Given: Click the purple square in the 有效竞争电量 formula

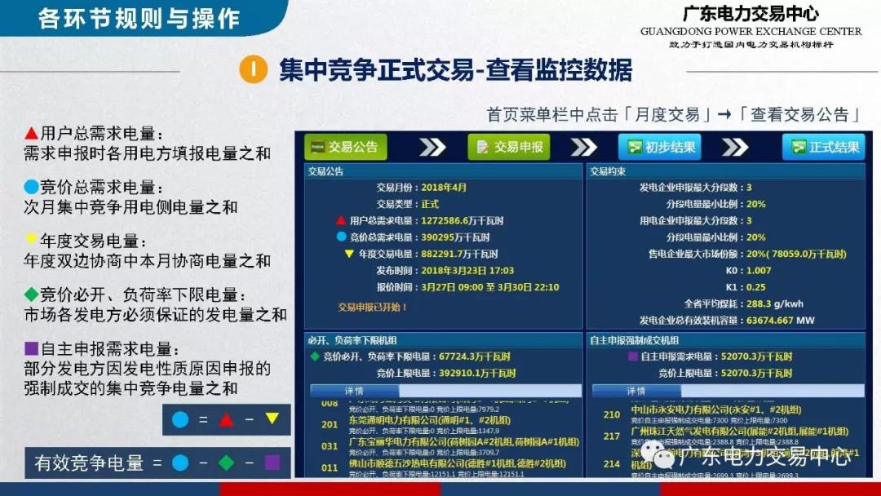Looking at the screenshot, I should 272,463.
